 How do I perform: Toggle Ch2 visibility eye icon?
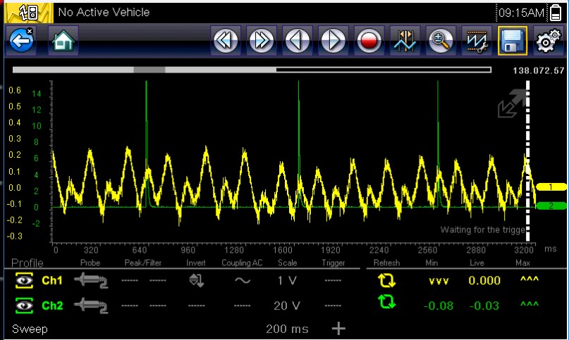(x=23, y=306)
